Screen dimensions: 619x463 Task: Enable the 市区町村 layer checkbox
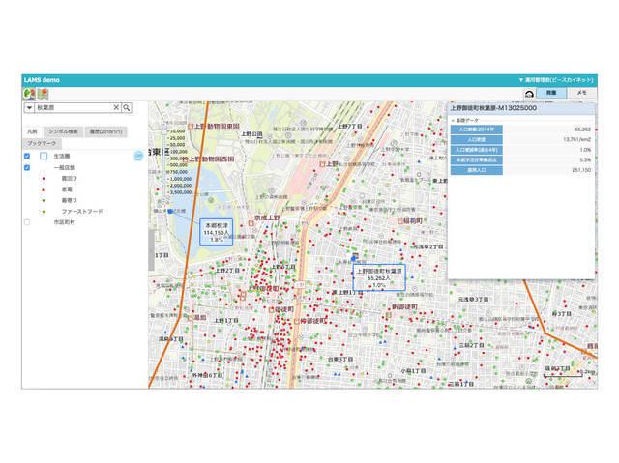click(x=27, y=221)
